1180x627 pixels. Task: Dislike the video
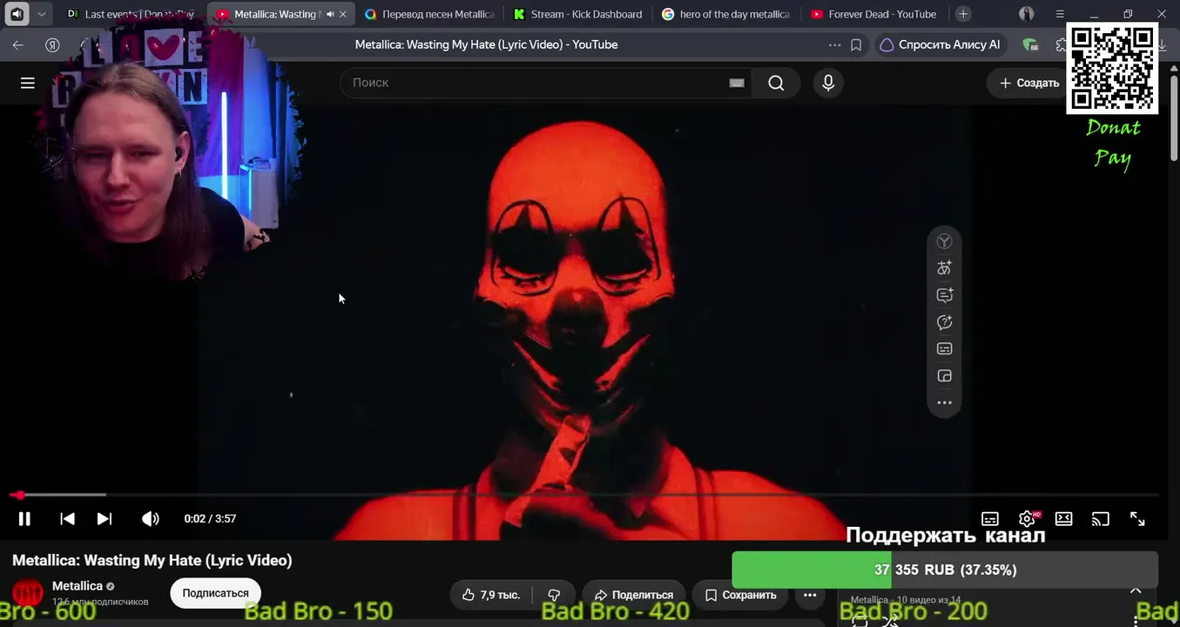point(554,595)
